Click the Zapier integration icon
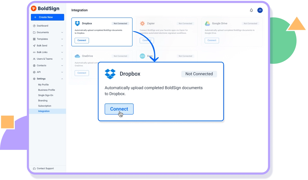The width and height of the screenshot is (308, 180). coord(143,23)
